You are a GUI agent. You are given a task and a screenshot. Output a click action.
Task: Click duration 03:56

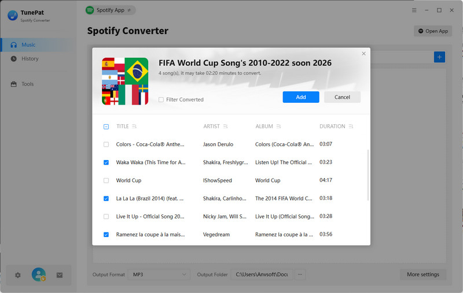pyautogui.click(x=326, y=234)
